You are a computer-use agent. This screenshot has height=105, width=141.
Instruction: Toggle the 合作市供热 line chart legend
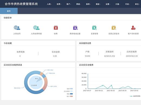tap(135, 96)
